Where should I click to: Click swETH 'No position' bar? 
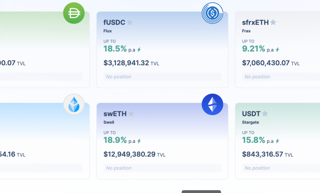pyautogui.click(x=162, y=168)
